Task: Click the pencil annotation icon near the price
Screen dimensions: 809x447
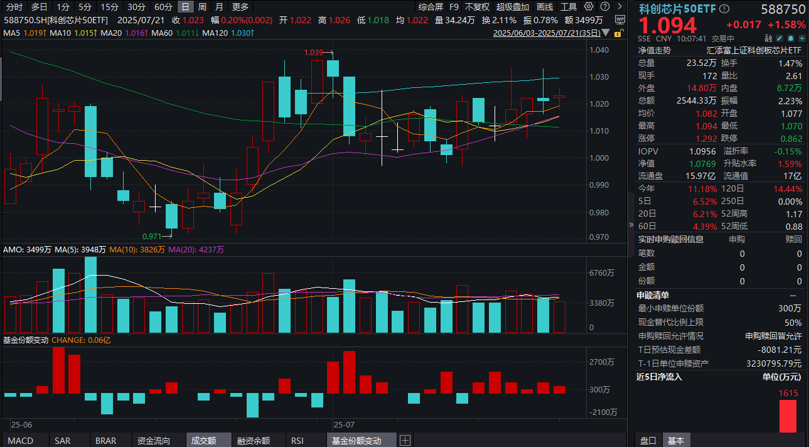Action: click(780, 38)
